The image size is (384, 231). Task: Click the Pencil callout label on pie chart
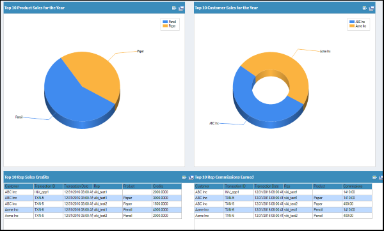[19, 117]
